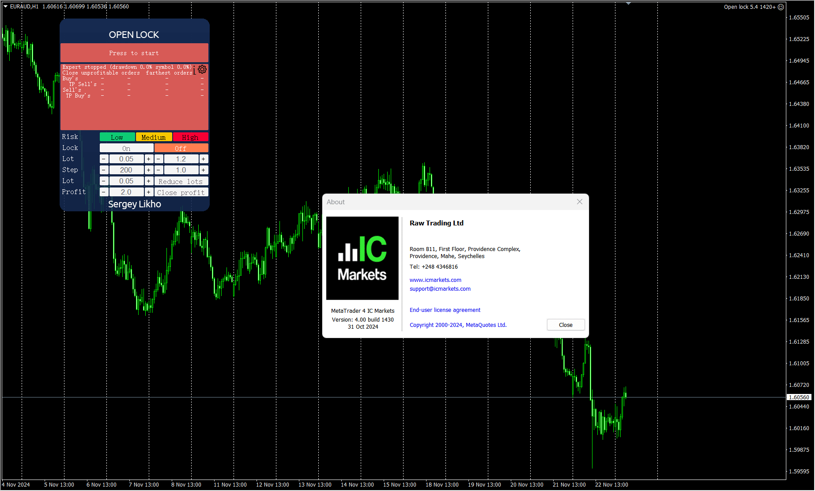Decrease Step 200 with minus button

tap(104, 170)
